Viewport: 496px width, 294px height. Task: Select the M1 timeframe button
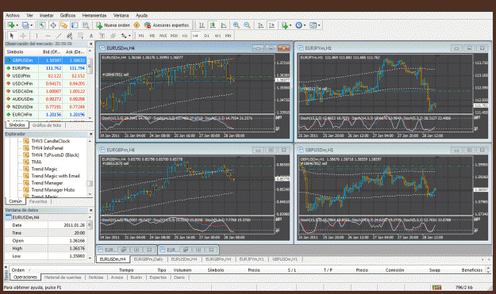click(141, 36)
